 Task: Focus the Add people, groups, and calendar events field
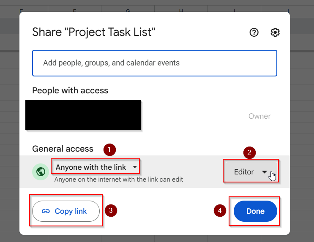click(155, 63)
